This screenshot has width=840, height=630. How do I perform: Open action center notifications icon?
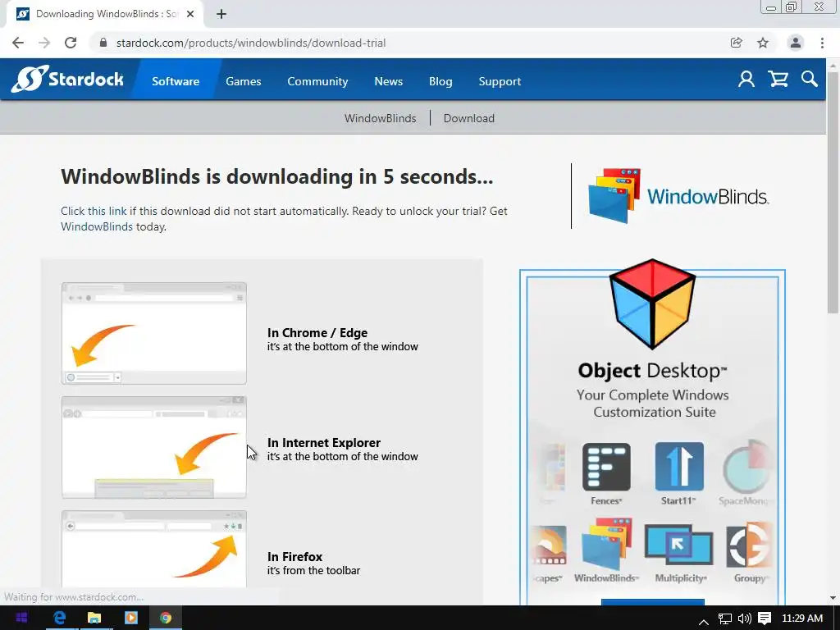tap(765, 619)
